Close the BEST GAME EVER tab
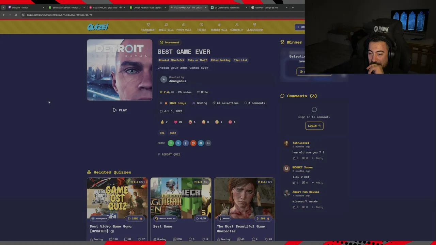This screenshot has height=245, width=436. pos(205,7)
